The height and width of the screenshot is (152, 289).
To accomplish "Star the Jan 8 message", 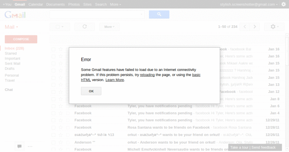I will (61, 99).
